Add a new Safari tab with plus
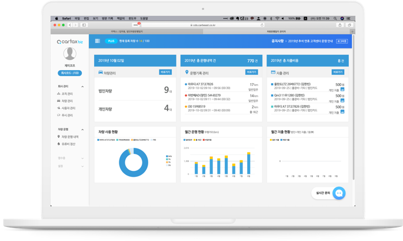Screen dimensions: 403x241 [352, 31]
